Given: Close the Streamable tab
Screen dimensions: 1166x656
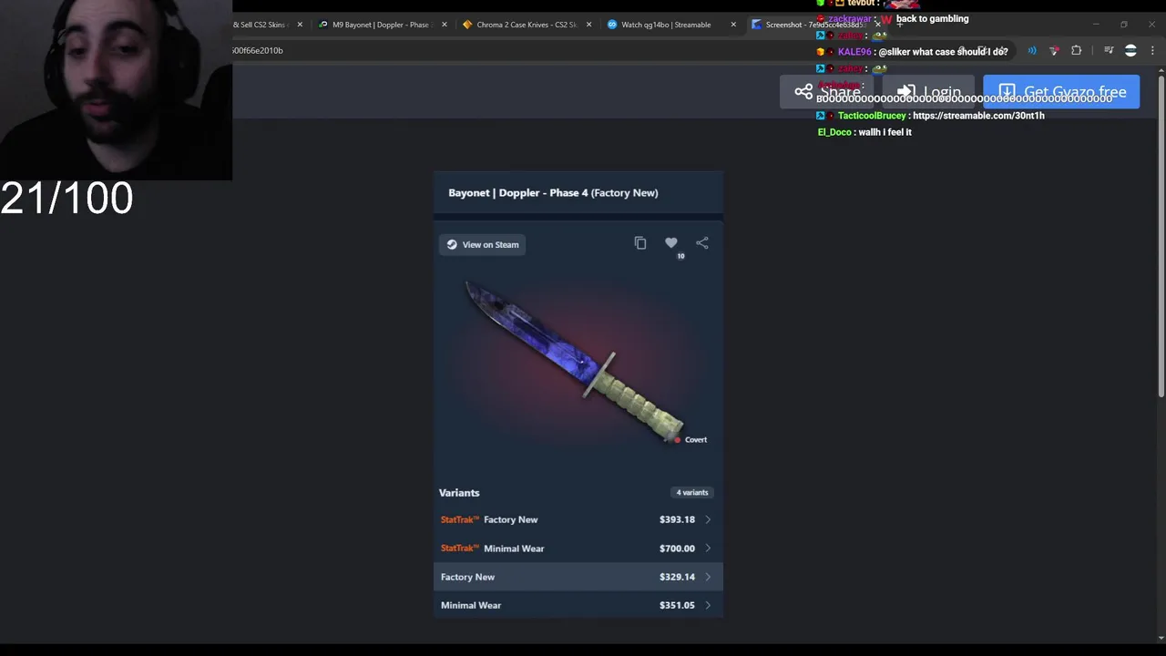Looking at the screenshot, I should tap(733, 25).
